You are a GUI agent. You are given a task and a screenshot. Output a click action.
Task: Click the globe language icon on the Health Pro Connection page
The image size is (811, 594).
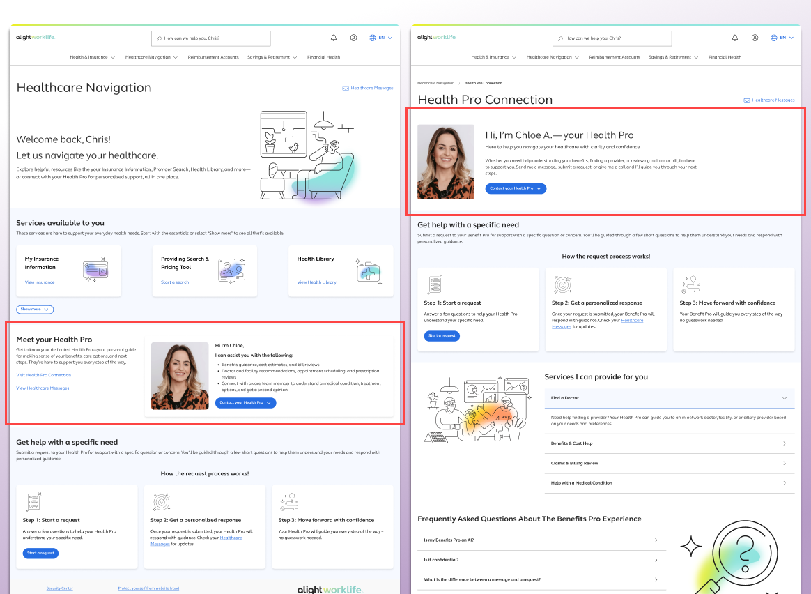(x=774, y=38)
